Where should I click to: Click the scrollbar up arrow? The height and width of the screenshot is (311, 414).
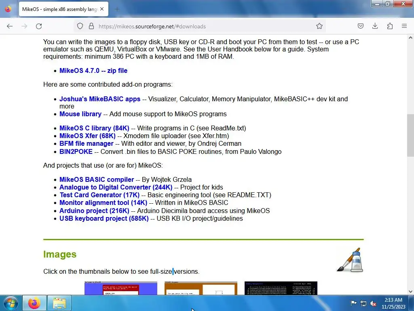[410, 38]
